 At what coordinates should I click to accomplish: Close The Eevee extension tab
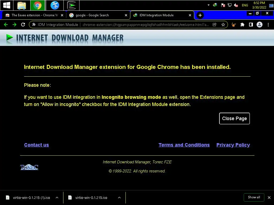[x=62, y=15]
